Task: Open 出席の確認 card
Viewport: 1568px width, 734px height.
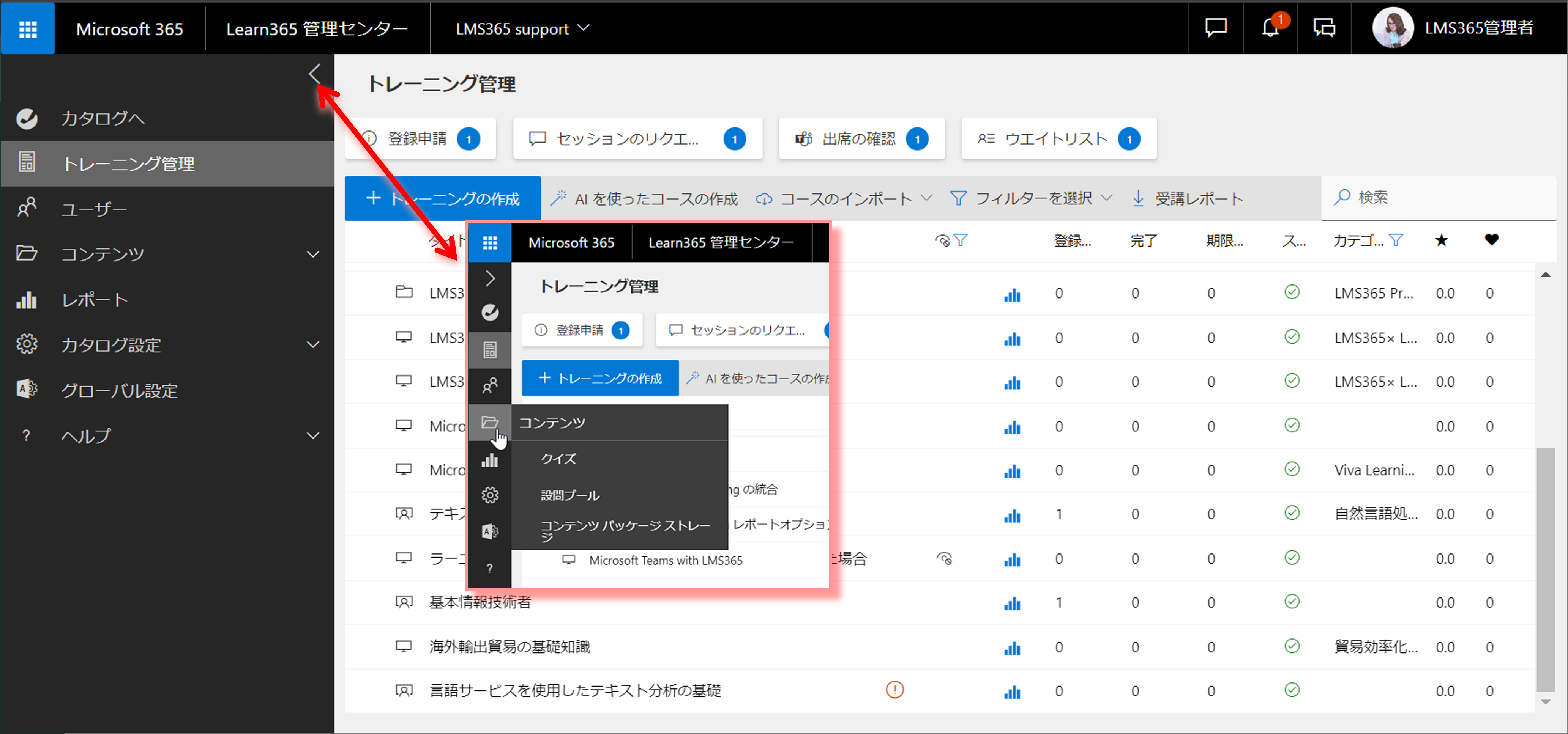Action: pos(862,139)
